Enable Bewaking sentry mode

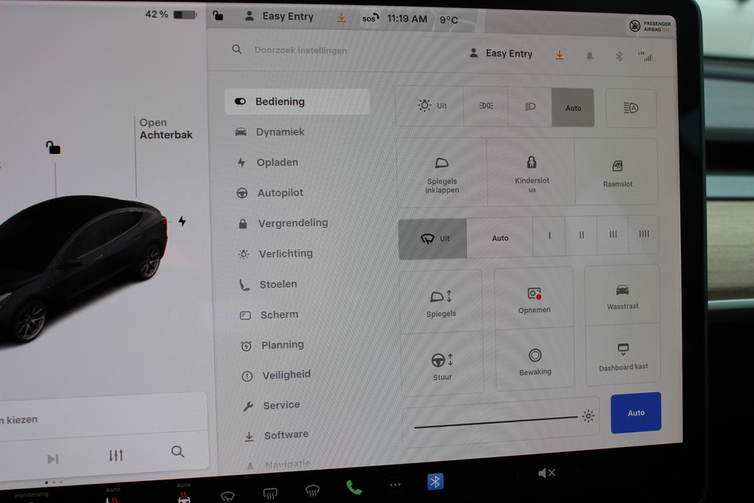535,361
